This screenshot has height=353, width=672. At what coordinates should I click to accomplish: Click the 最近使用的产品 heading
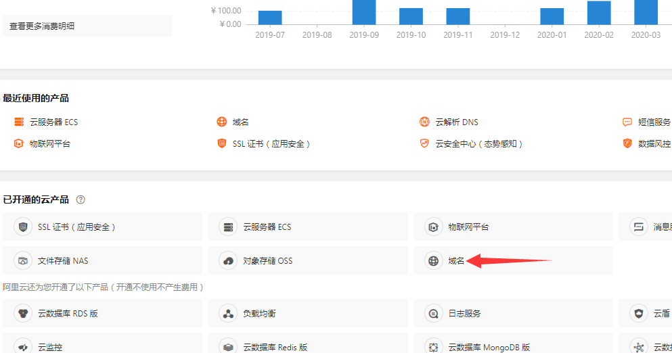(x=36, y=98)
